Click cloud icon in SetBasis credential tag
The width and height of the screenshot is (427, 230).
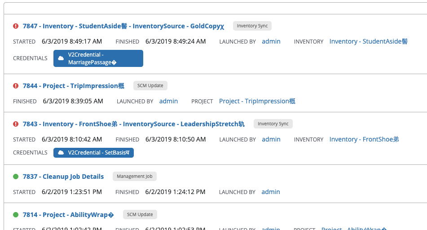pyautogui.click(x=61, y=153)
